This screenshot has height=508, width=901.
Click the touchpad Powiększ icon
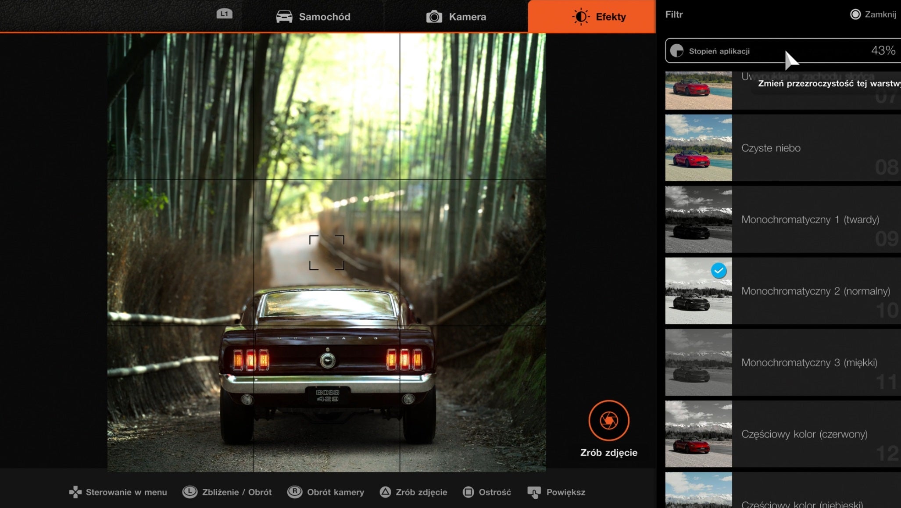(534, 493)
